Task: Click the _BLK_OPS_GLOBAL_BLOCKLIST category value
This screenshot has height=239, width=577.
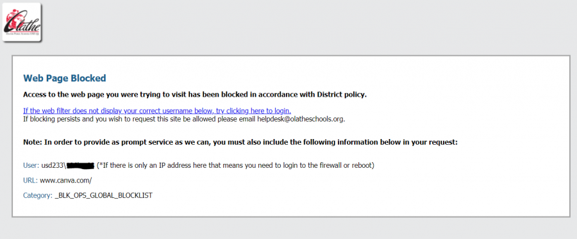Action: tap(103, 195)
